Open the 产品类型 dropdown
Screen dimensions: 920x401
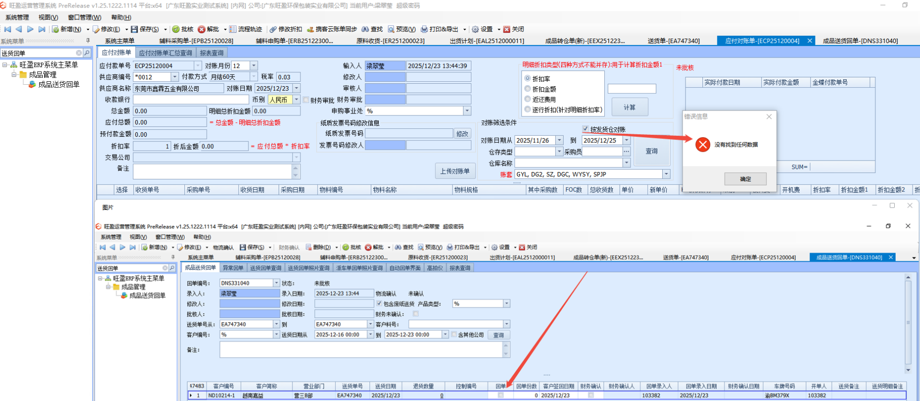pyautogui.click(x=507, y=303)
